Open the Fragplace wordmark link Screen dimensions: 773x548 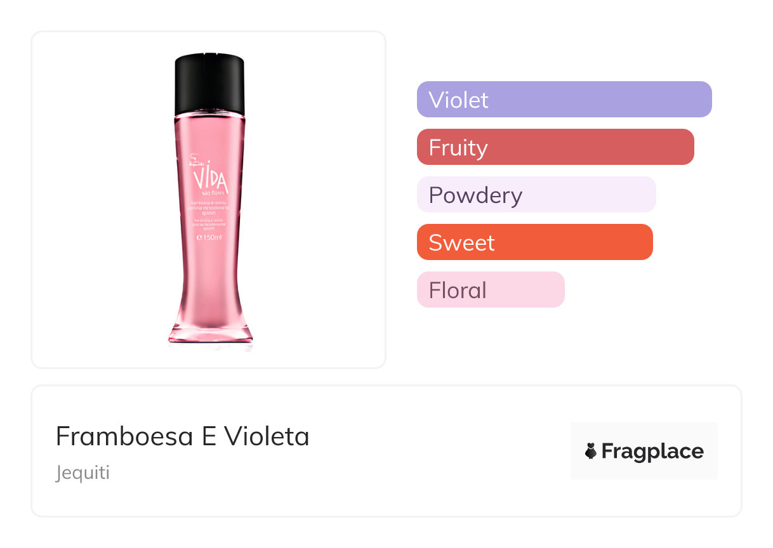[652, 451]
